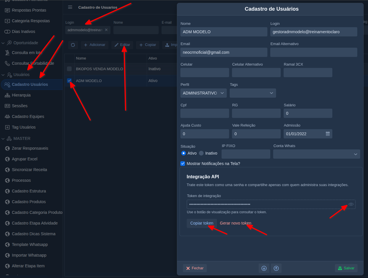Viewport: 368px width, 278px height.
Task: Click the Dias Inativos icon in the sidebar
Action: [x=7, y=32]
